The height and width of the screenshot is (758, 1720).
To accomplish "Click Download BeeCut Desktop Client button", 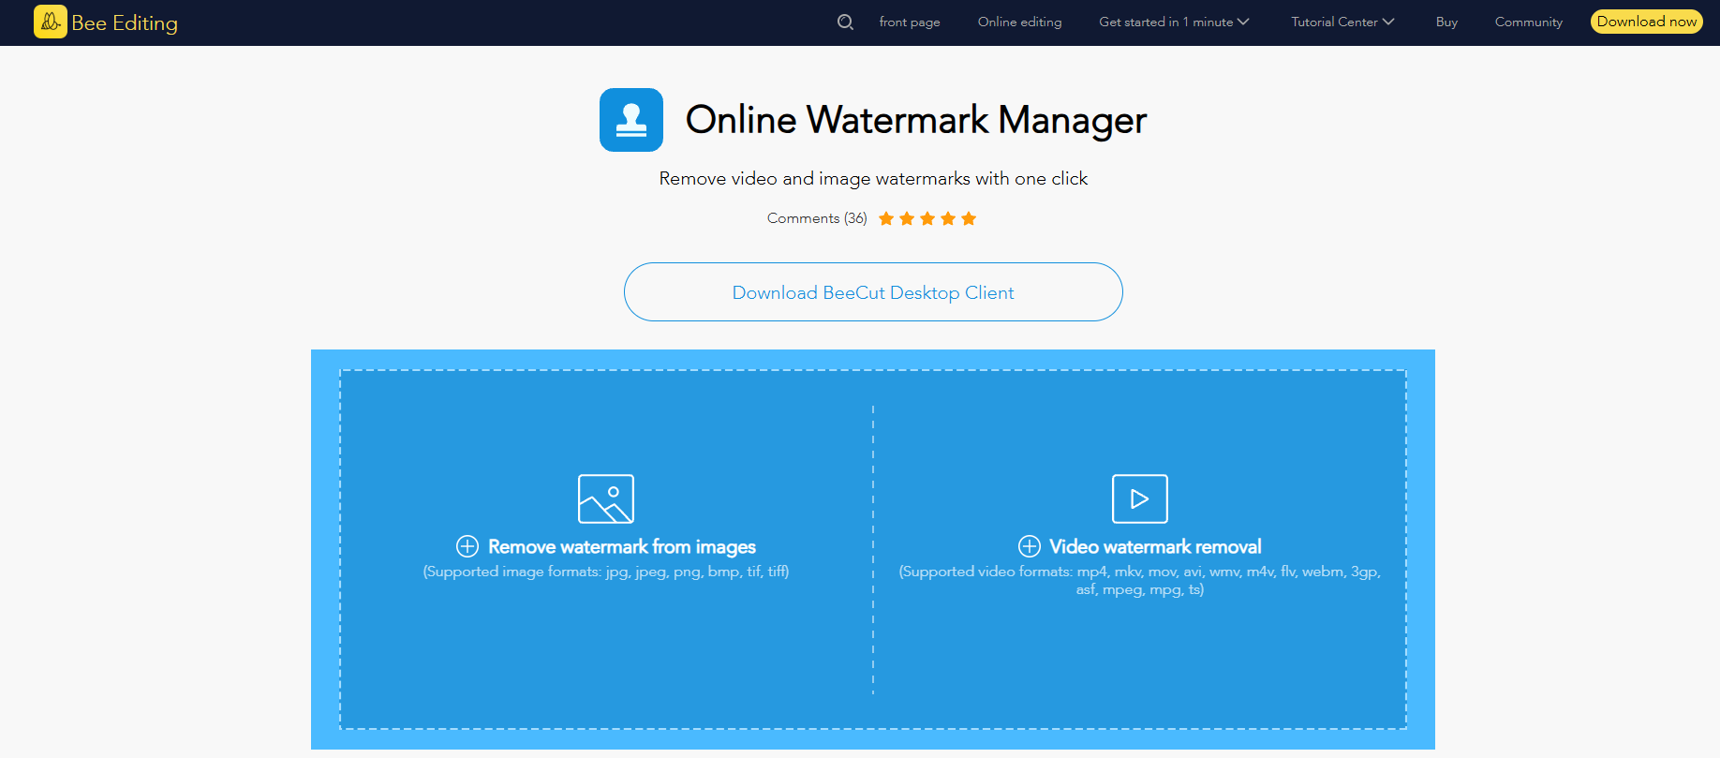I will [x=873, y=292].
